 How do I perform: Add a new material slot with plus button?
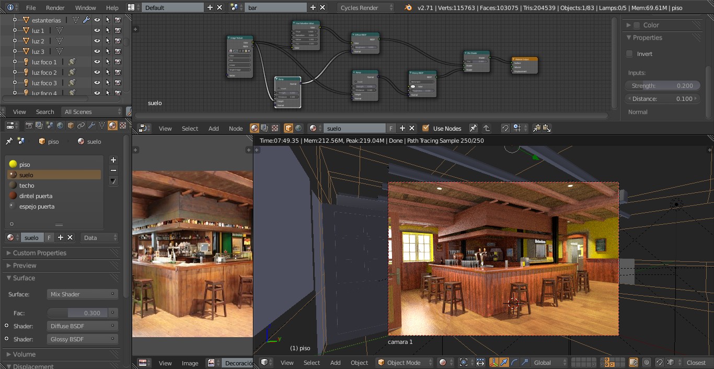click(113, 160)
